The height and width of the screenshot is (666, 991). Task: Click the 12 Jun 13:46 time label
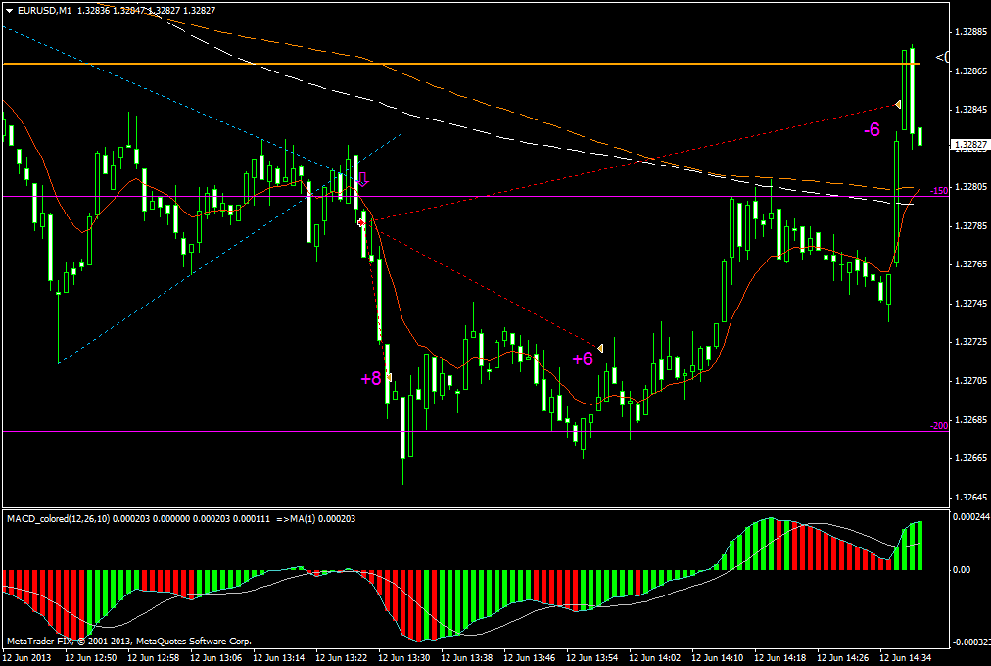pos(529,658)
